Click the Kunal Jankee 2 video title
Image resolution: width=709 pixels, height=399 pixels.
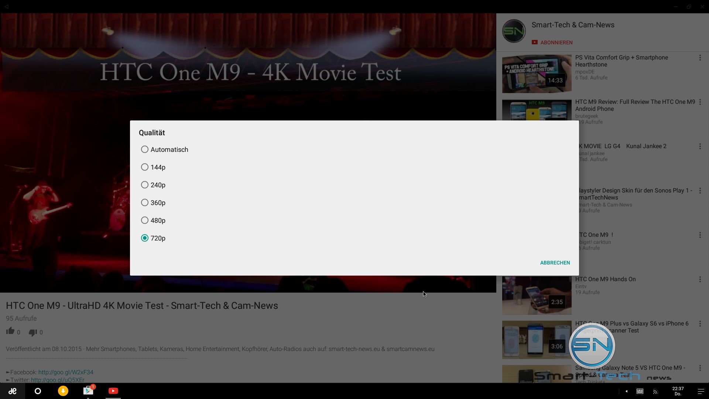[x=623, y=146]
